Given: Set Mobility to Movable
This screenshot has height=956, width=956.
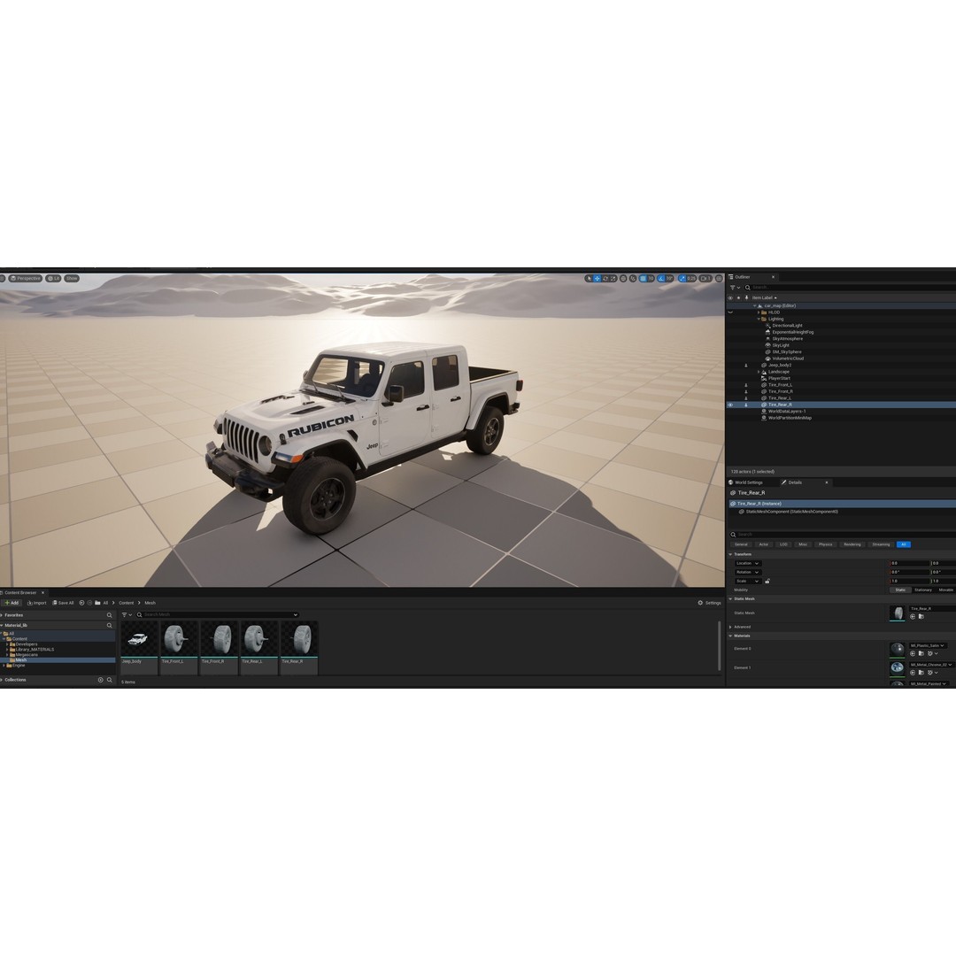Looking at the screenshot, I should [945, 590].
